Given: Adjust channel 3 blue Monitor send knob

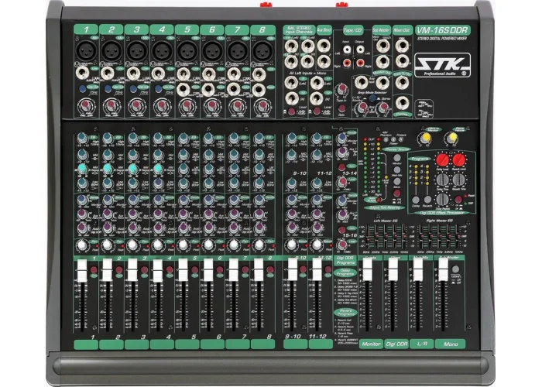Looking at the screenshot, I should [132, 200].
